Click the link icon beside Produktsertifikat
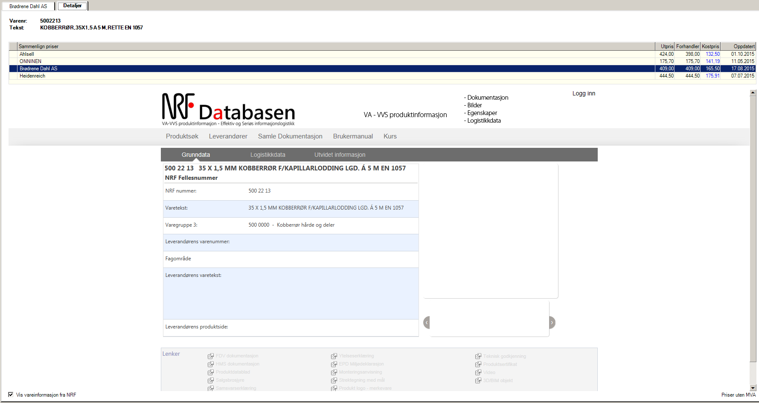This screenshot has height=403, width=759. (x=478, y=364)
